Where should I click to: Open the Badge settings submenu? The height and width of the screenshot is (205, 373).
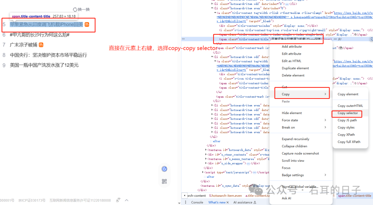coord(304,175)
